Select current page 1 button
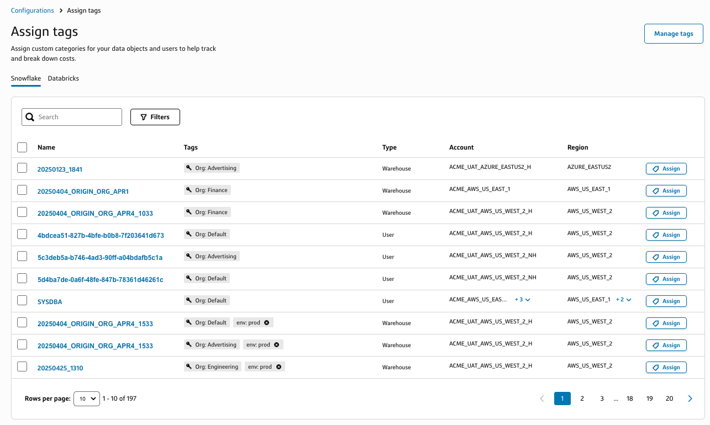This screenshot has width=710, height=425. tap(562, 399)
